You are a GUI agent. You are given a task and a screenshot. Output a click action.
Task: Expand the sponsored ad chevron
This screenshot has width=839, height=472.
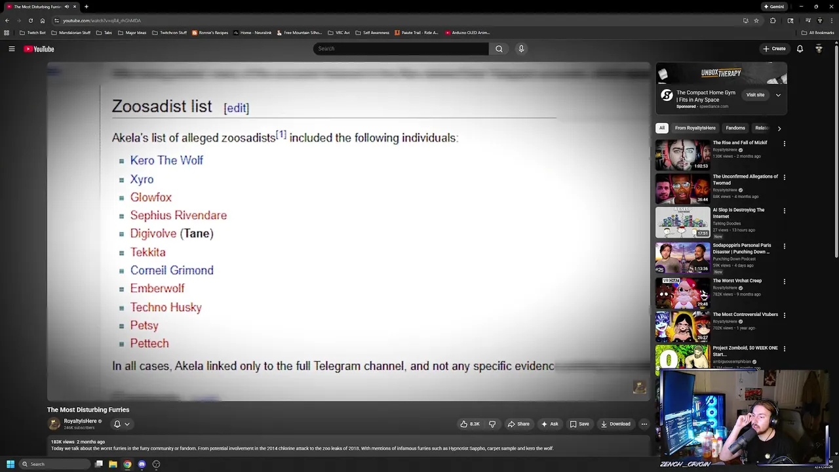(778, 95)
